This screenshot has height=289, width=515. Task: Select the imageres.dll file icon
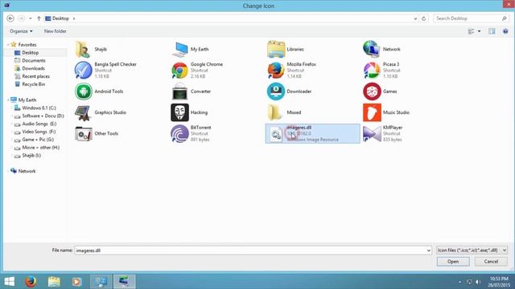pyautogui.click(x=275, y=134)
